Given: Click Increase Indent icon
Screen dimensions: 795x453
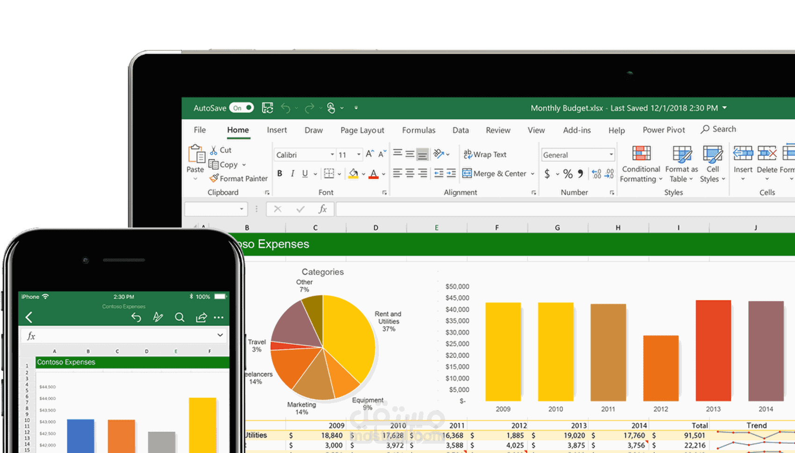Looking at the screenshot, I should 451,174.
